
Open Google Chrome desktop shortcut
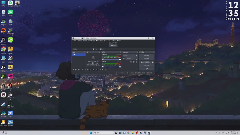[x=3, y=50]
